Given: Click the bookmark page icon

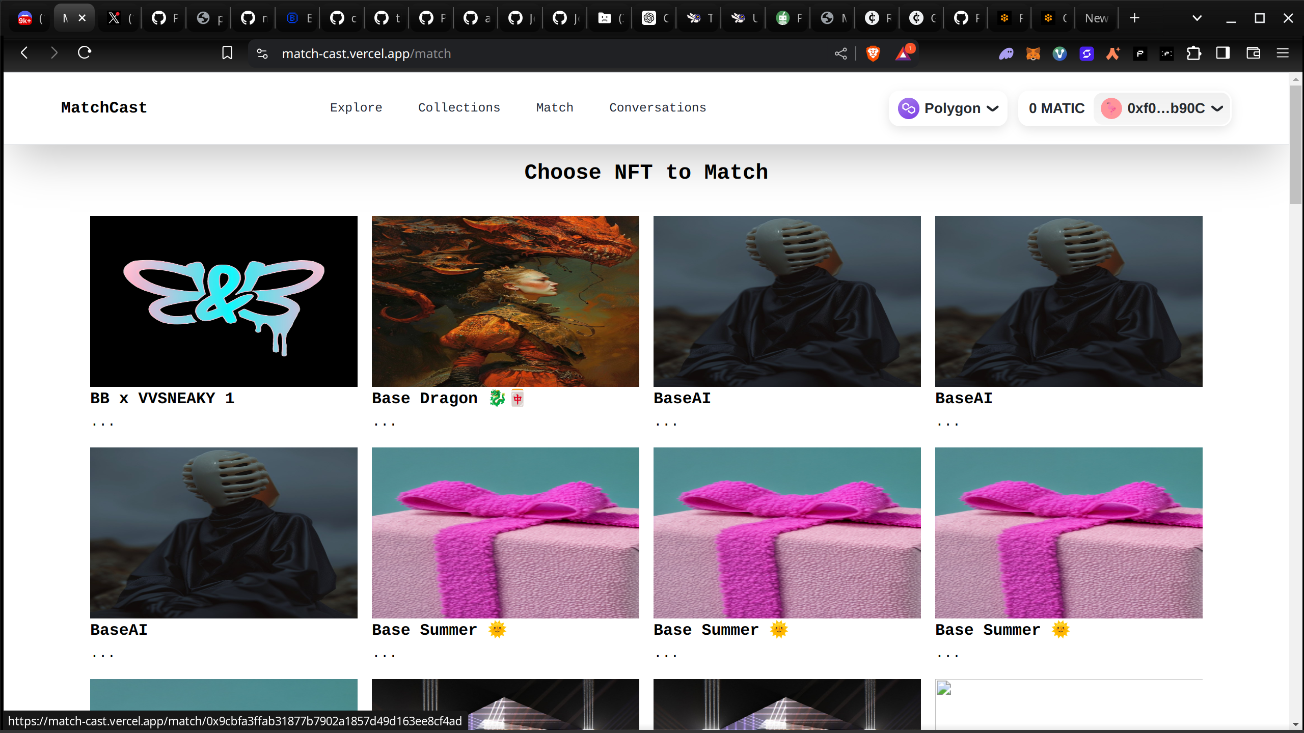Looking at the screenshot, I should coord(227,53).
